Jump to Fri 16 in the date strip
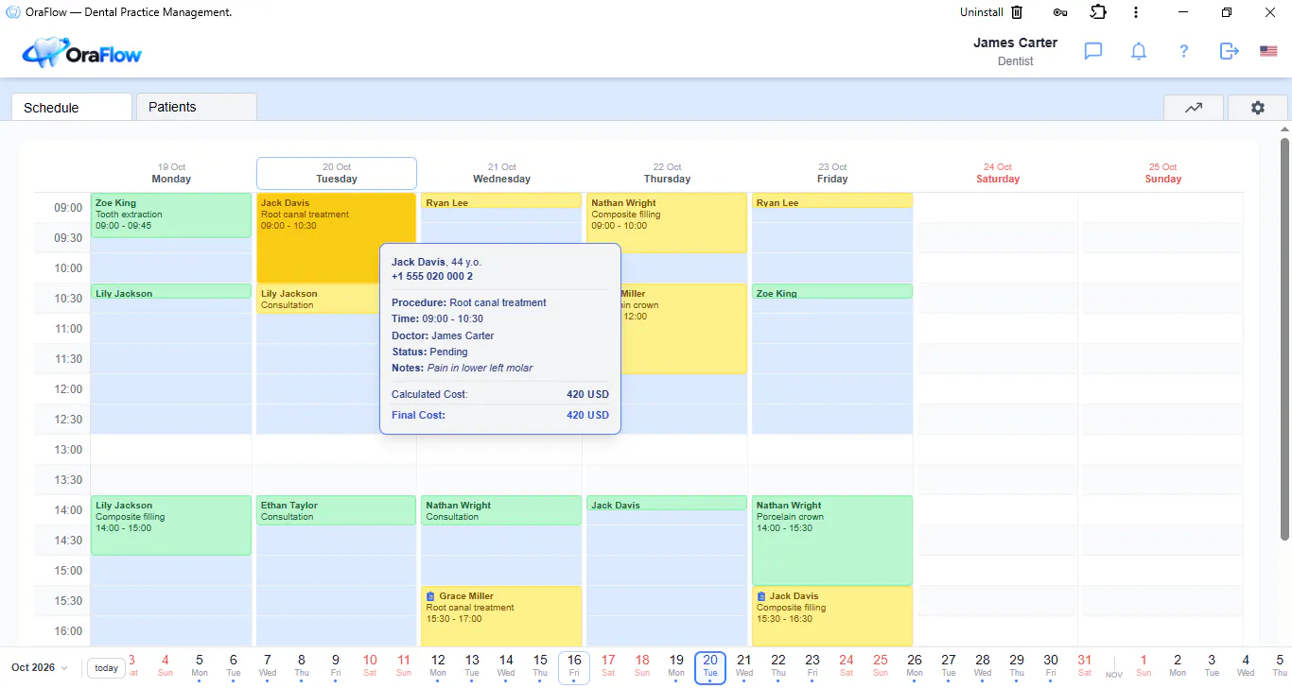This screenshot has height=688, width=1292. tap(574, 666)
